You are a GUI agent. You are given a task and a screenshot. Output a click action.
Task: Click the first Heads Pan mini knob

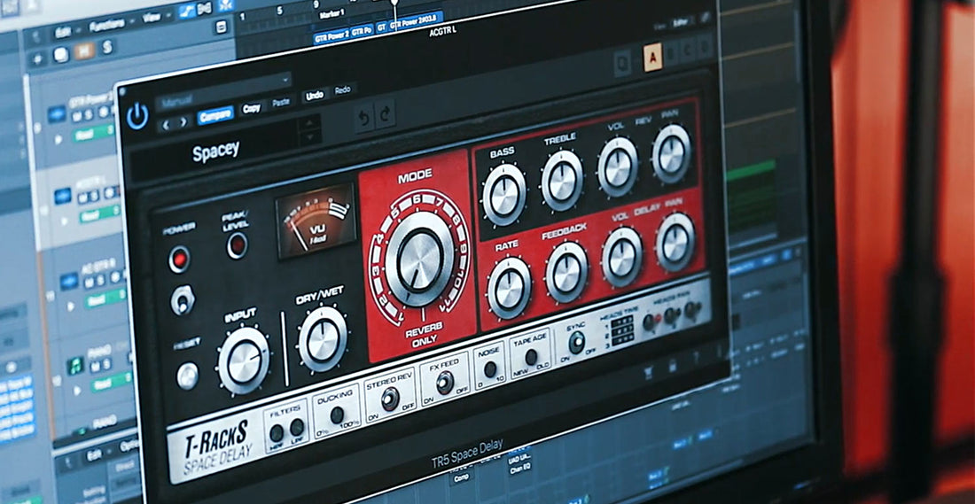pos(649,322)
